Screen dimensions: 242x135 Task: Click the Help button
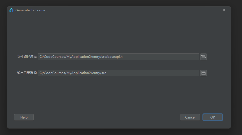tap(24, 117)
